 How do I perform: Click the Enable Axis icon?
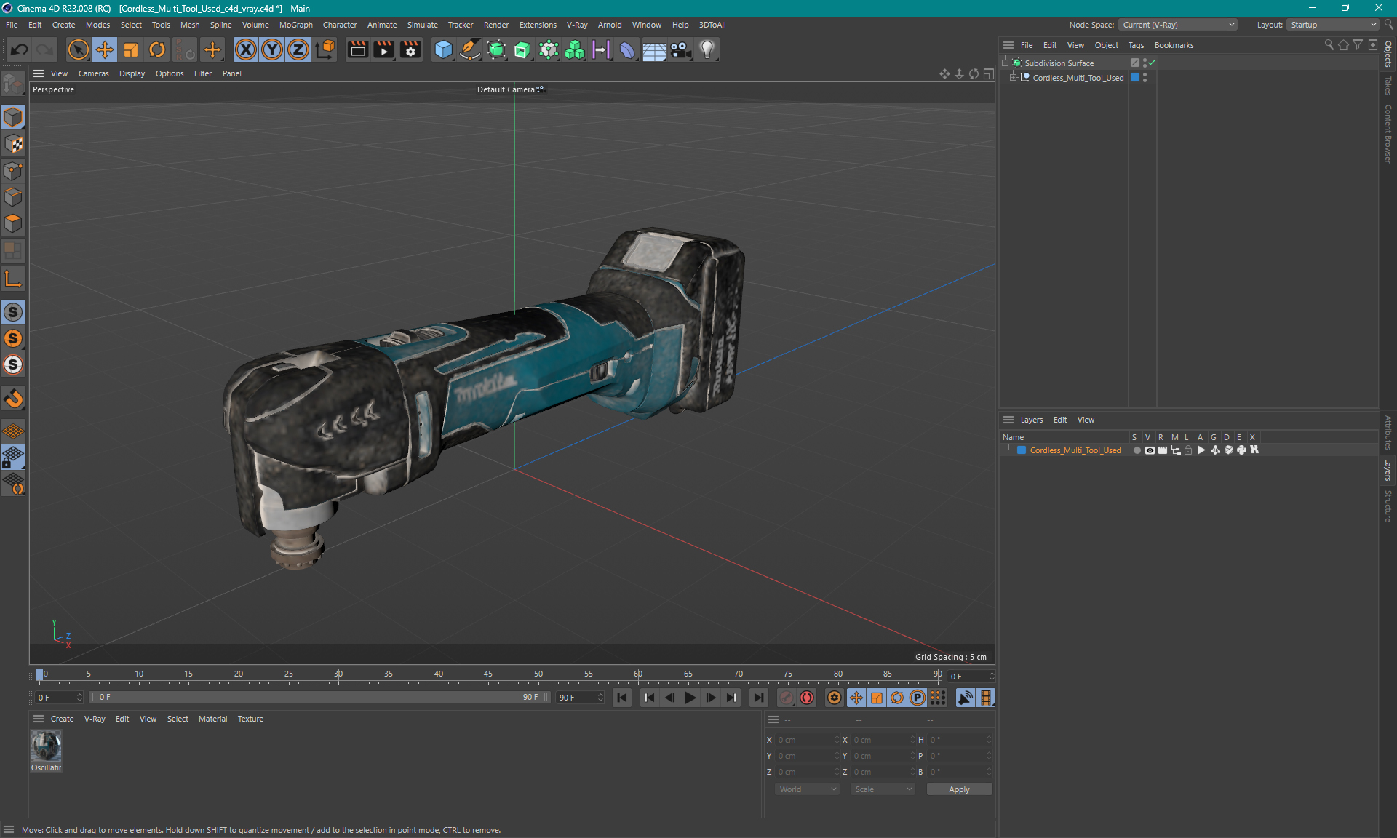pos(13,279)
